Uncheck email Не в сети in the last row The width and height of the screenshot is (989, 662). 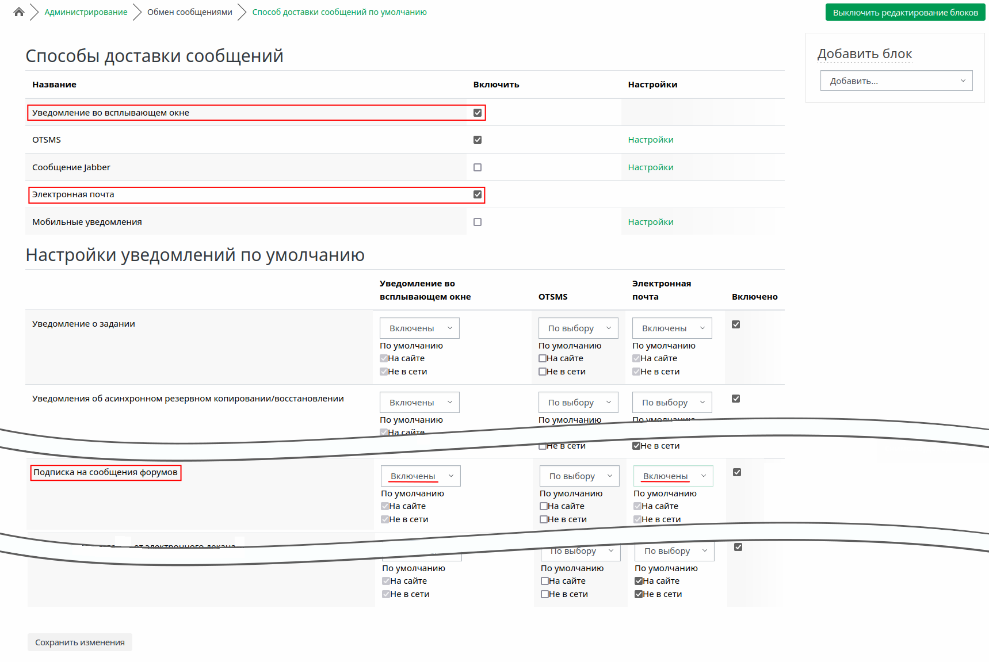click(x=639, y=594)
